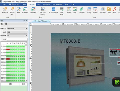Start 在线模拟 online simulation
Screen dimensions: 120x91
coord(25,9)
